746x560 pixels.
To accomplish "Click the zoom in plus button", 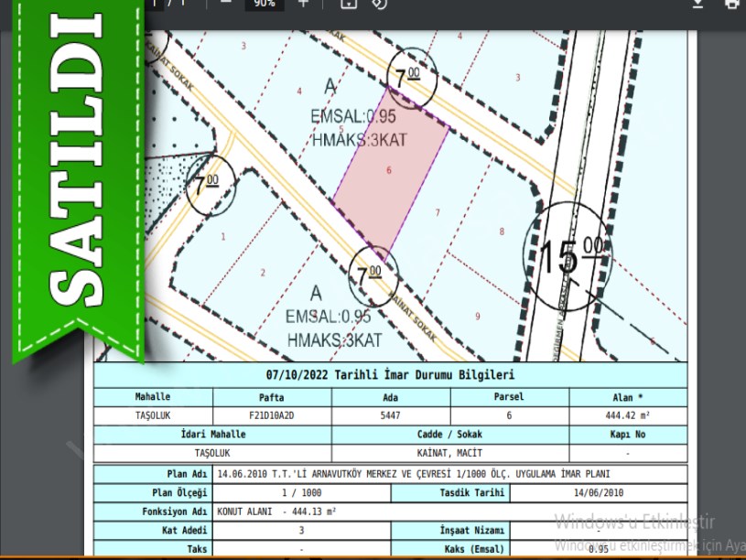I will tap(304, 3).
